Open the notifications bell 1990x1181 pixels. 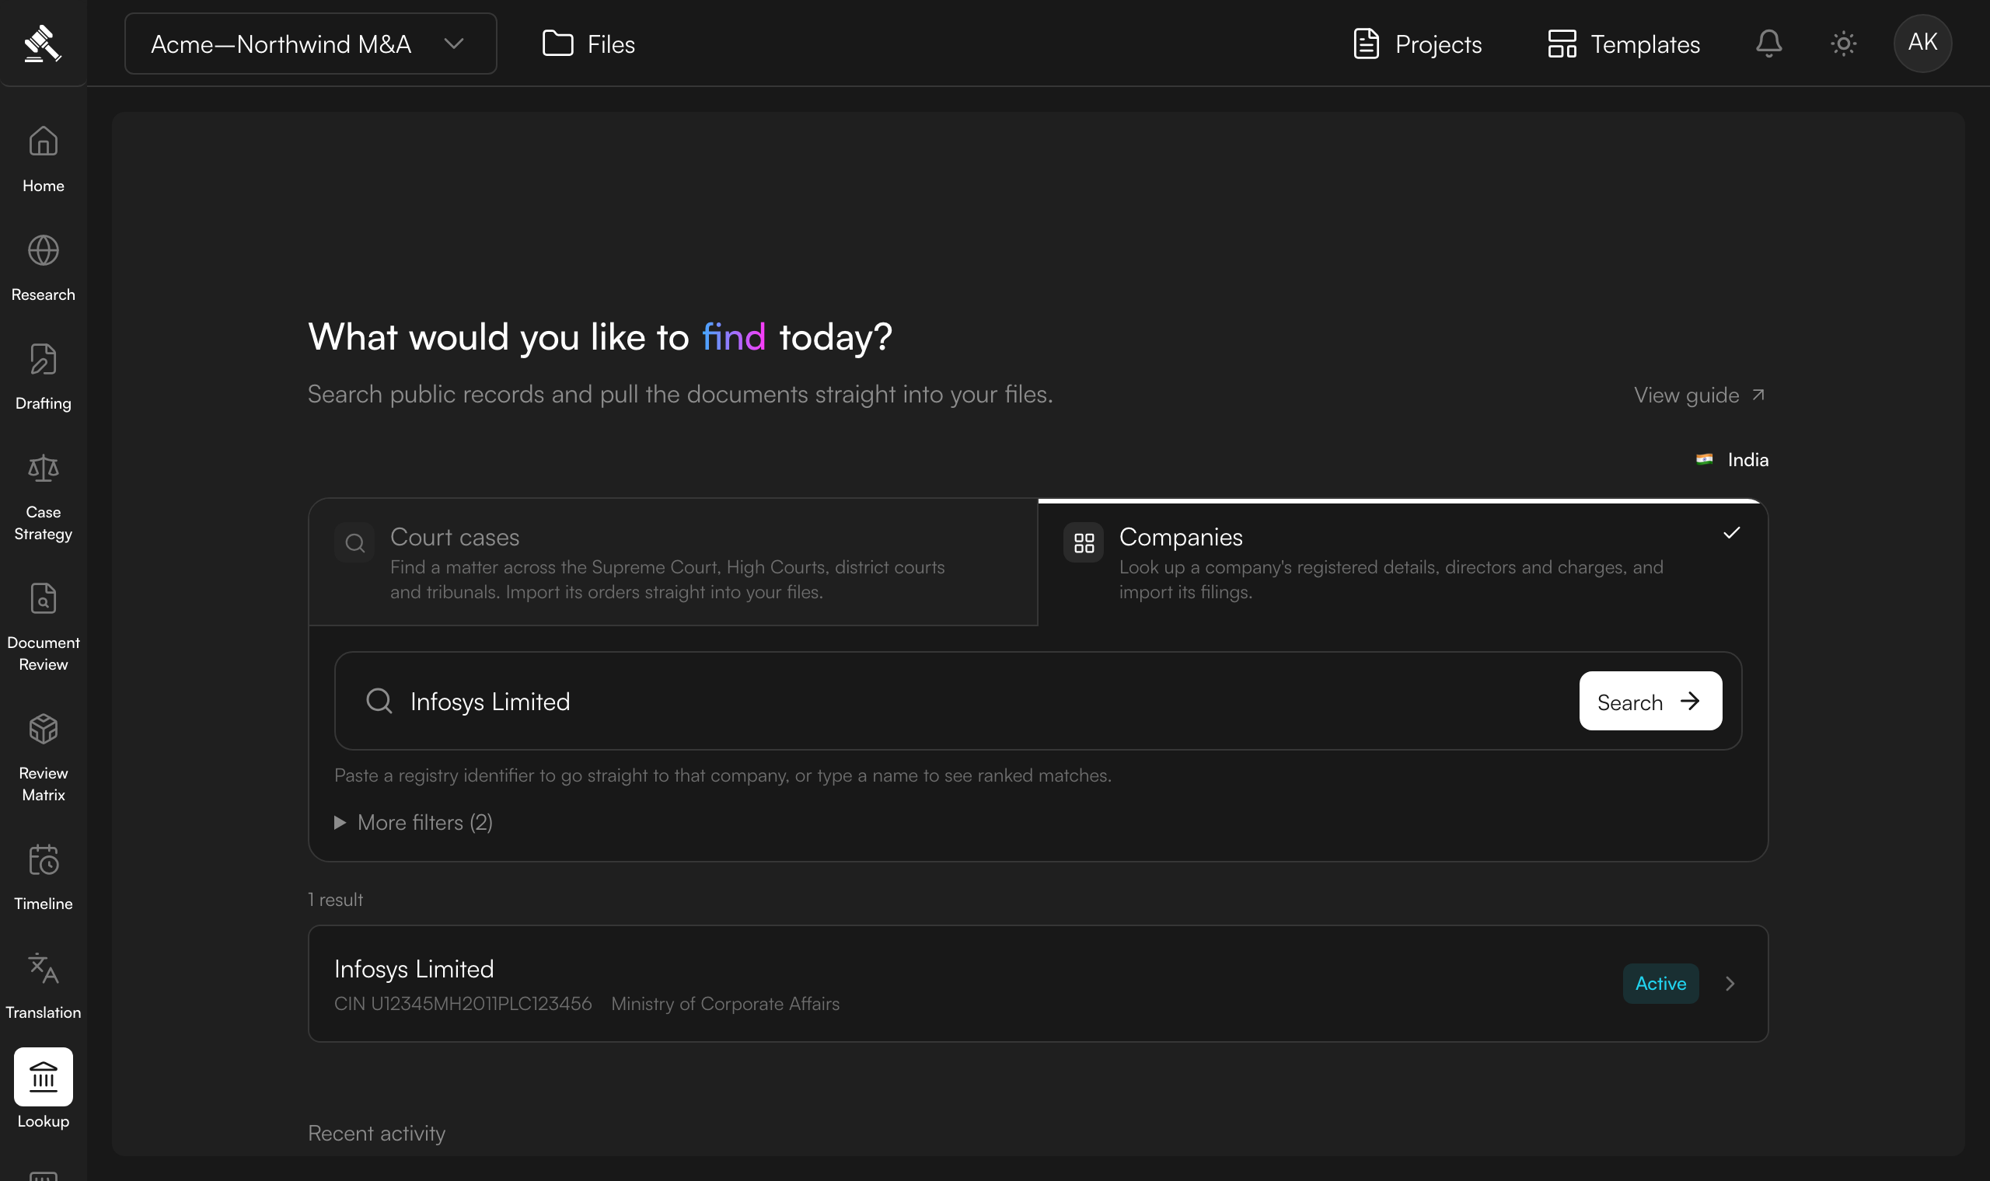1768,43
